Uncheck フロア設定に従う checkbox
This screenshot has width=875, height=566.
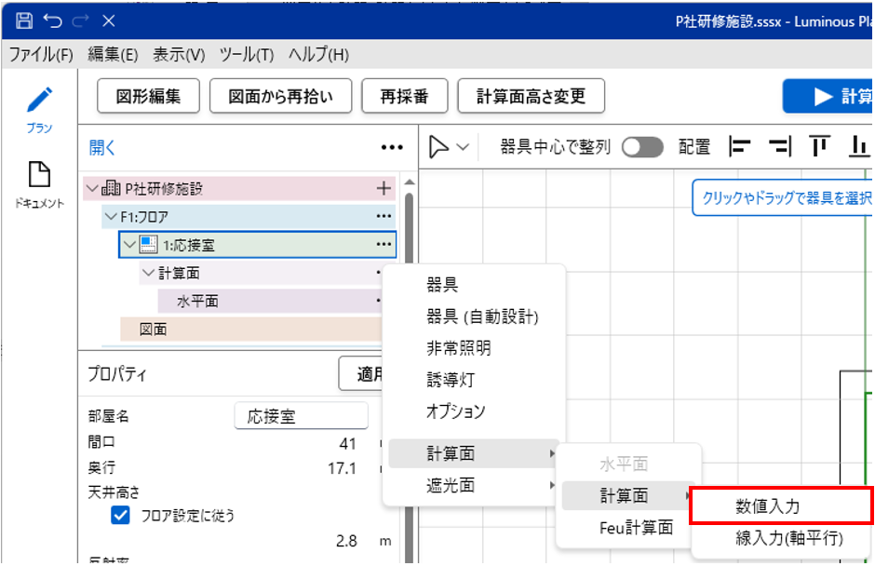click(x=120, y=515)
